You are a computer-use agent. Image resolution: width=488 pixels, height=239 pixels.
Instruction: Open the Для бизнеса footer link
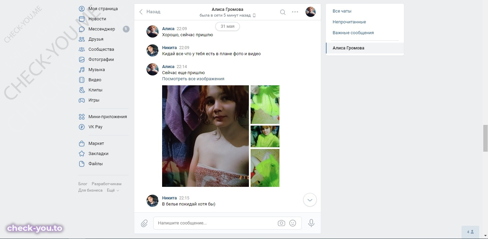[90, 190]
